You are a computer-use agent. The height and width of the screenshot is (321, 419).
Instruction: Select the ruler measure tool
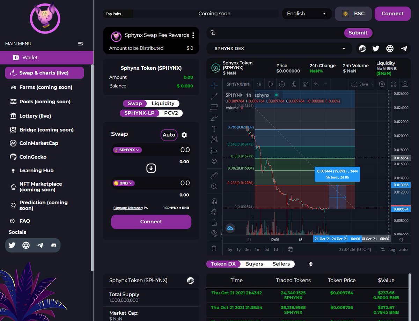(214, 176)
